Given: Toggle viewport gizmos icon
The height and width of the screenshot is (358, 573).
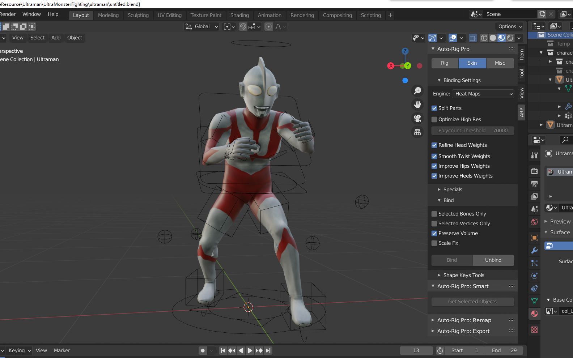Looking at the screenshot, I should [x=432, y=38].
